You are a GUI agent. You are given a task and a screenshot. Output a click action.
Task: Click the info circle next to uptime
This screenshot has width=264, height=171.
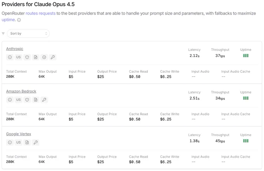click(19, 20)
